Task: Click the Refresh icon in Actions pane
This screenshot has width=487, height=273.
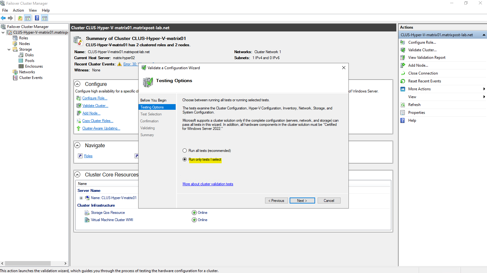Action: click(403, 105)
